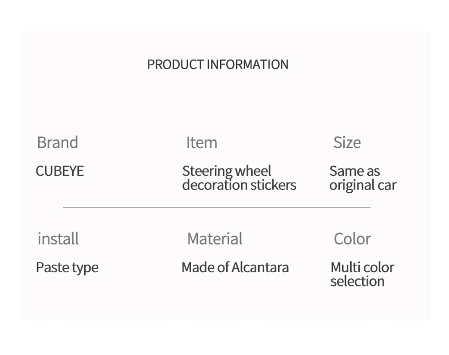Click the word 'INFORMATION' in the heading
Screen dimensions: 449x355
pos(248,65)
